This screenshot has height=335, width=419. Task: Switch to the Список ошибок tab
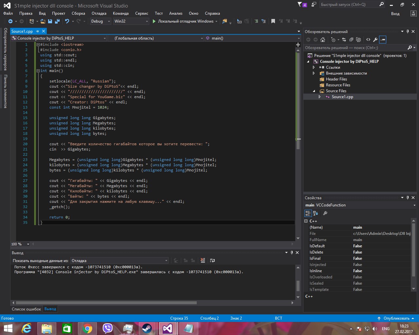pyautogui.click(x=27, y=309)
